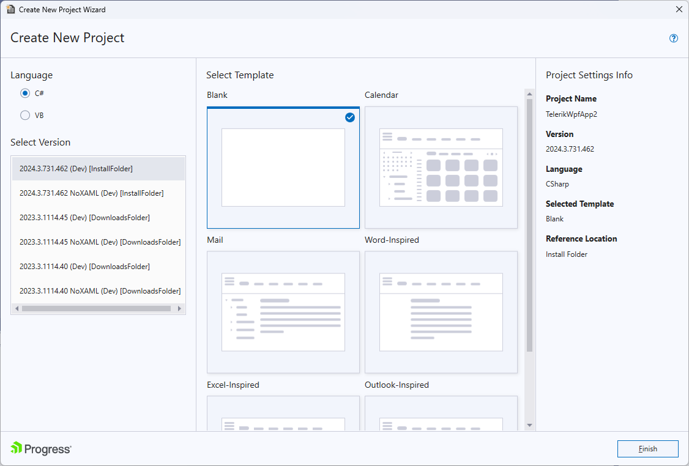Viewport: 689px width, 466px height.
Task: Click the blue checkmark on Blank template
Action: coord(349,117)
